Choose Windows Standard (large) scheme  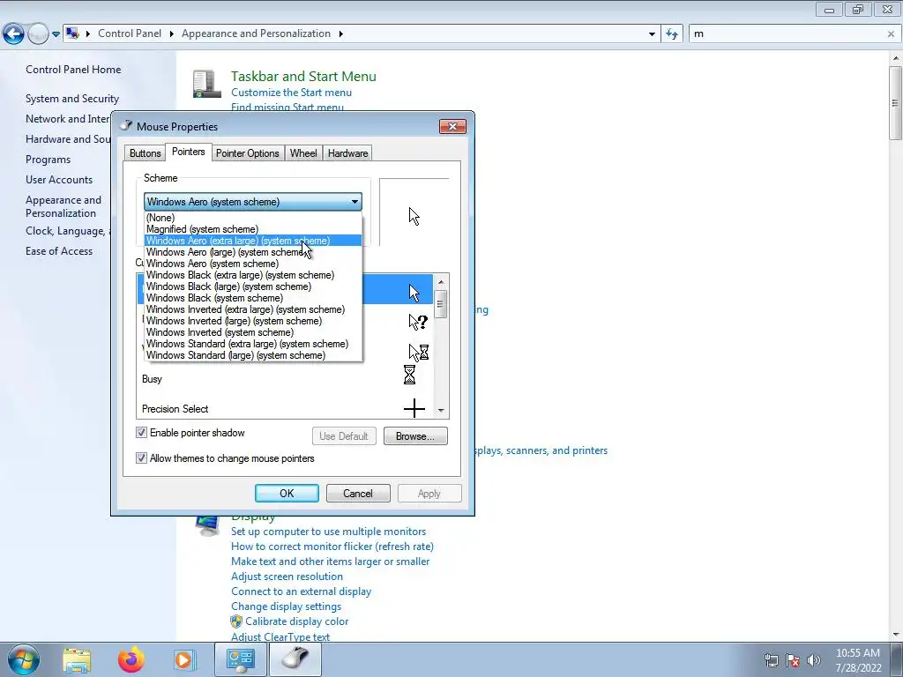(x=253, y=356)
